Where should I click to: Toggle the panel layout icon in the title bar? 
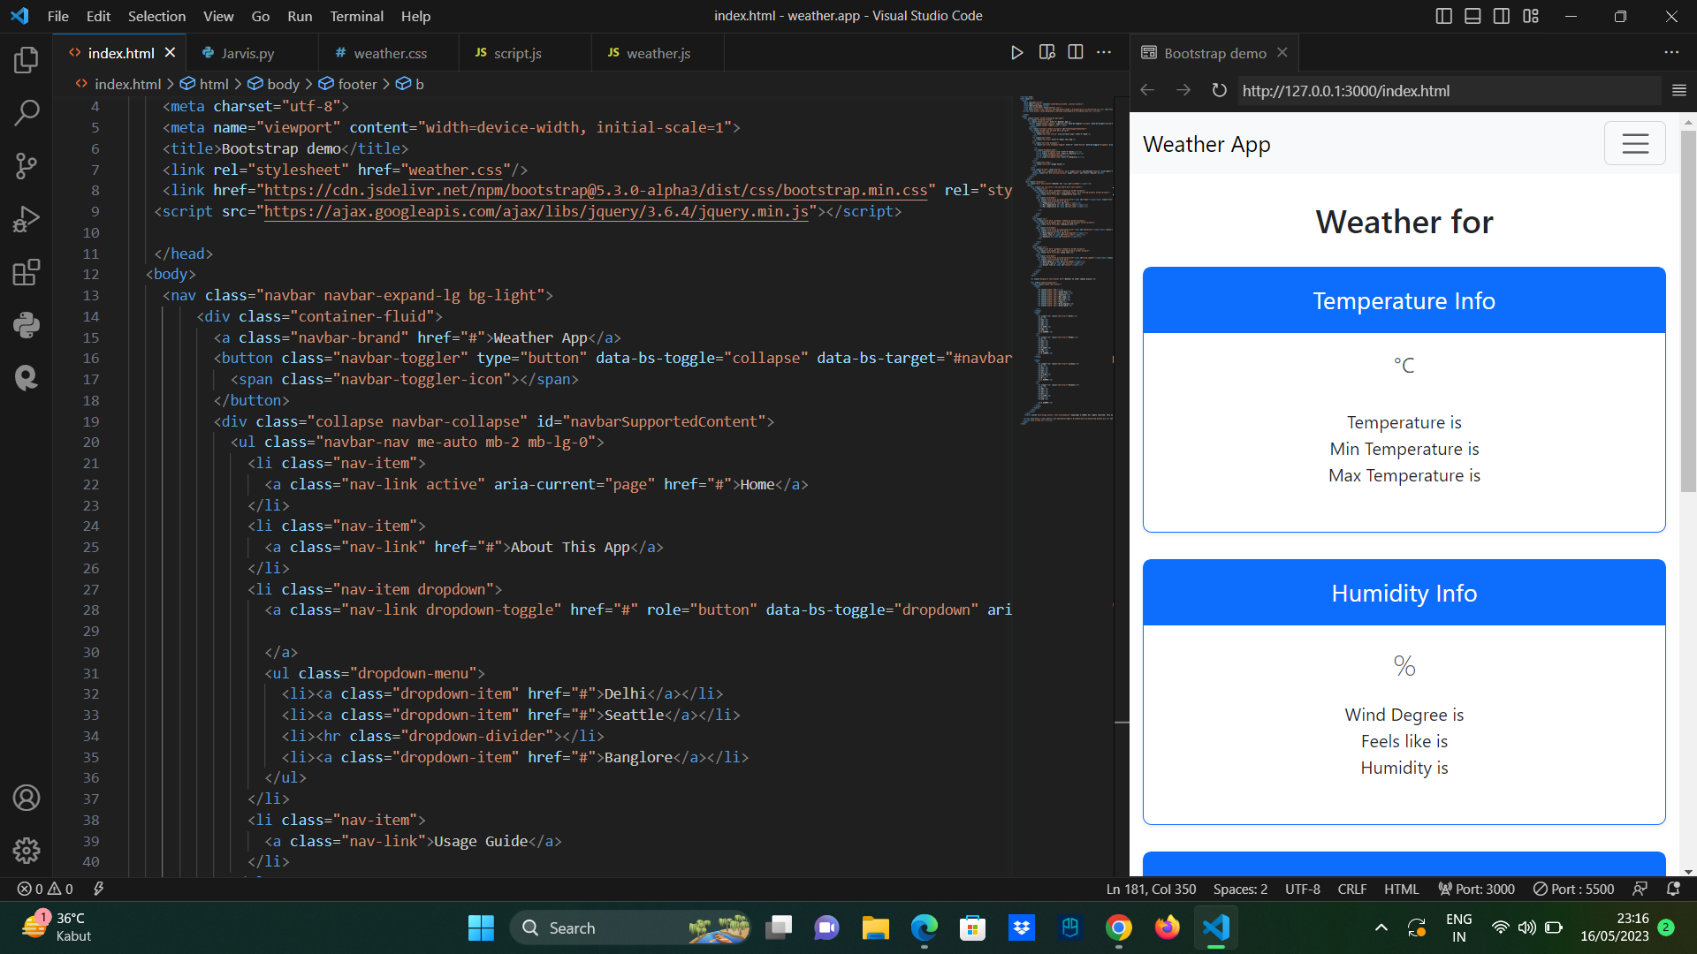click(x=1472, y=15)
